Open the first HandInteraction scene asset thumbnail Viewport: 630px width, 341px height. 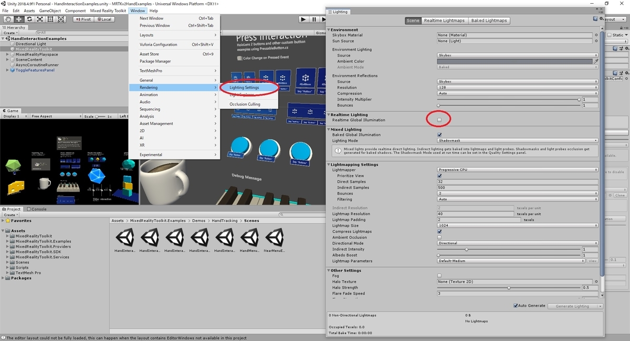(124, 238)
